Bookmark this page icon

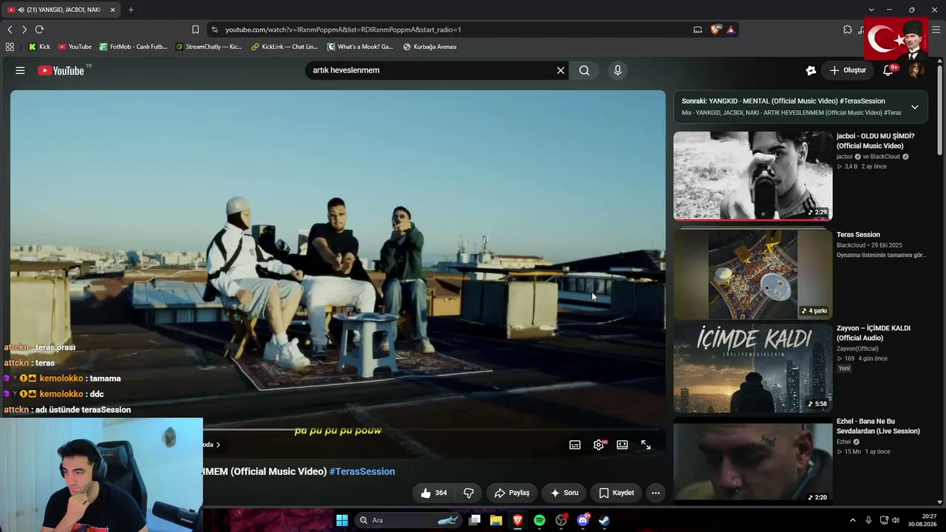195,30
